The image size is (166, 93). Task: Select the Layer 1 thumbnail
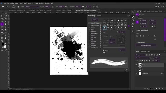coord(140,65)
